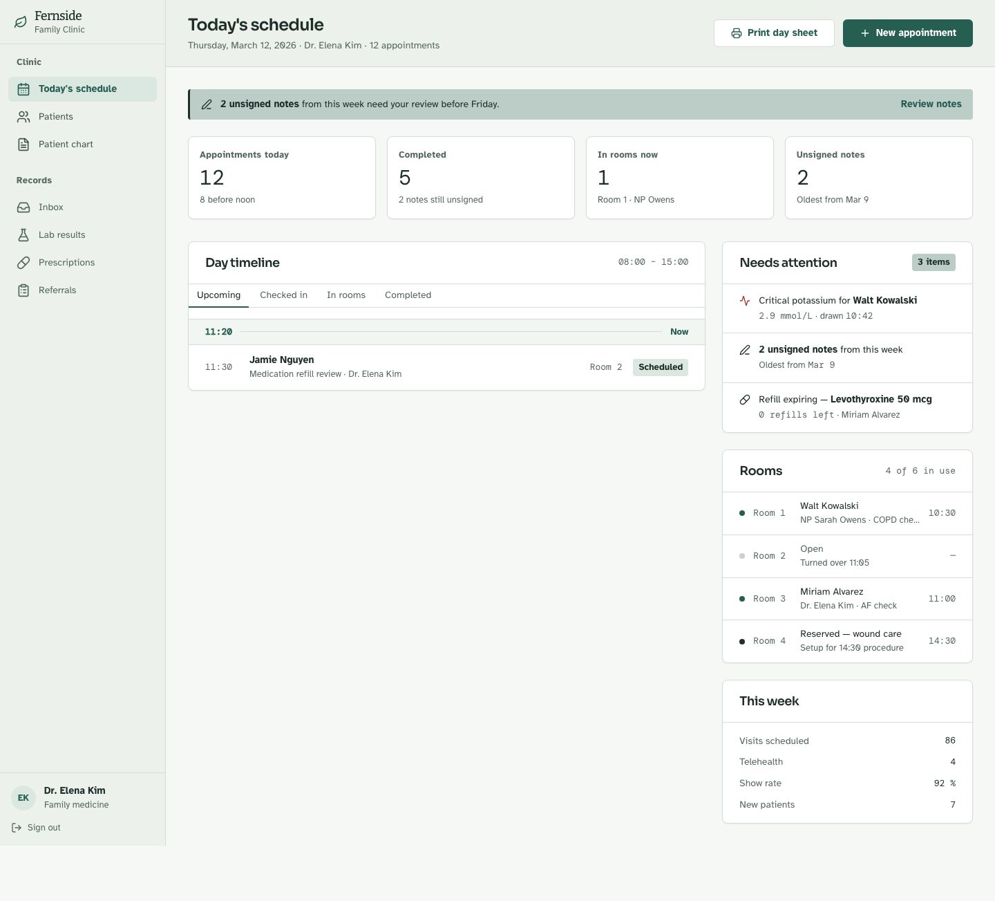The image size is (995, 901).
Task: Go to Lab results
Action: [x=83, y=235]
